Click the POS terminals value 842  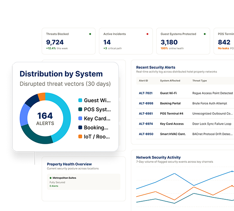coord(224,42)
